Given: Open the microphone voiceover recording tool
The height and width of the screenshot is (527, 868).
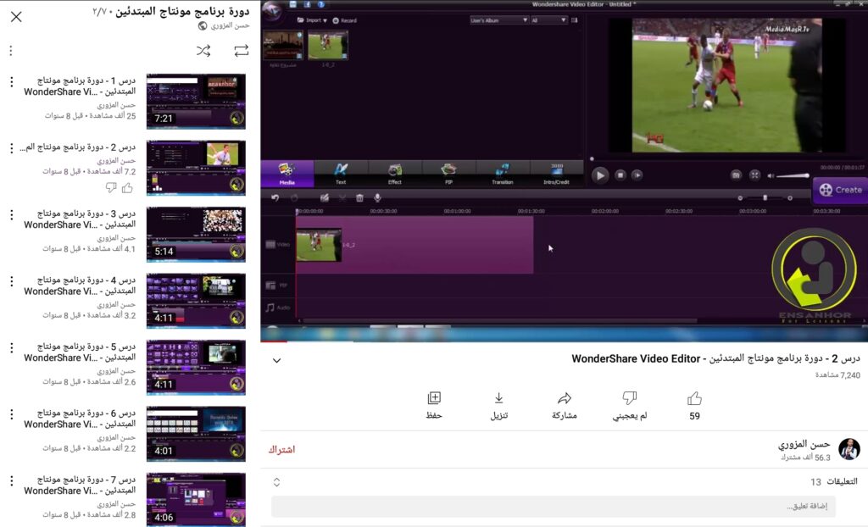Looking at the screenshot, I should click(379, 197).
